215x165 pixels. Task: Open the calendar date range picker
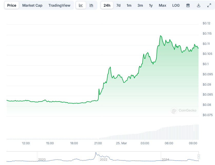pos(188,5)
